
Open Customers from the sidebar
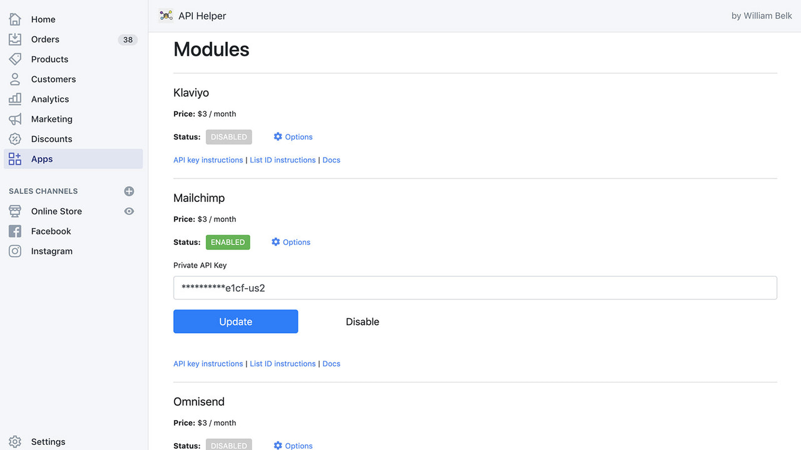pos(14,79)
